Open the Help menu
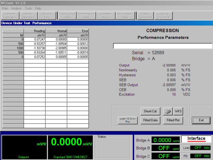 pyautogui.click(x=38, y=8)
